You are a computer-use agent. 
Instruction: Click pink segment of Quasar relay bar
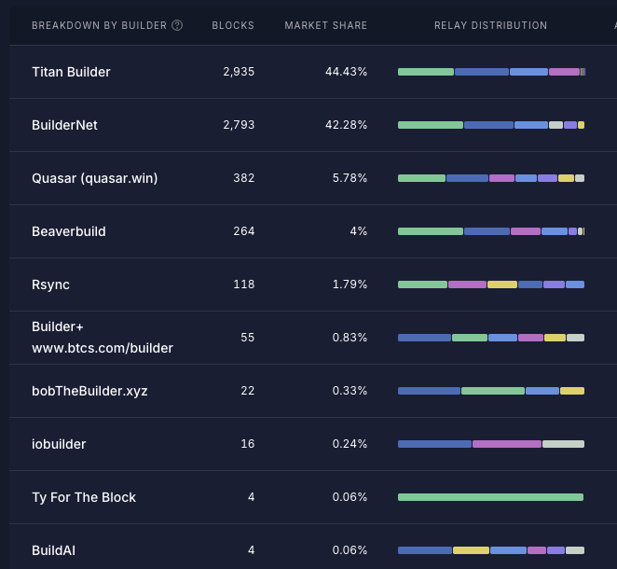[501, 178]
